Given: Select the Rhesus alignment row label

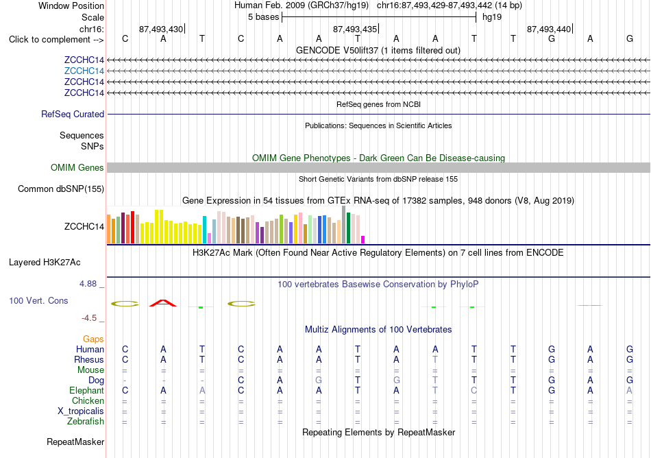Looking at the screenshot, I should click(89, 359).
